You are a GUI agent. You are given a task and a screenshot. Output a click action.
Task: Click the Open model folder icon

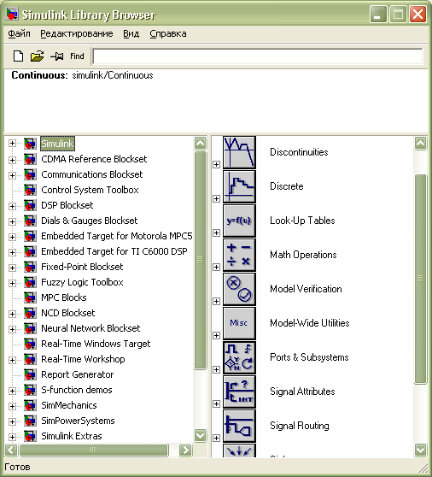37,56
